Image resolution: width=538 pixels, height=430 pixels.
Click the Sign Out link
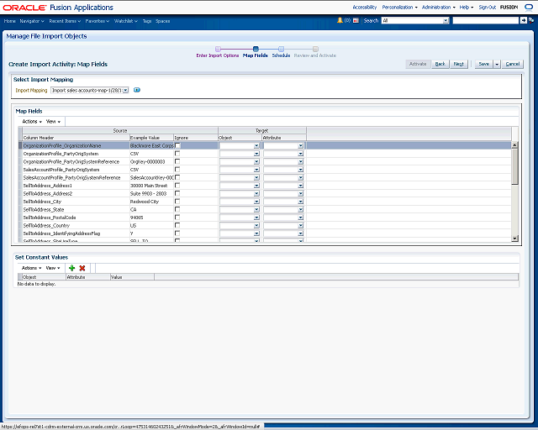(487, 6)
